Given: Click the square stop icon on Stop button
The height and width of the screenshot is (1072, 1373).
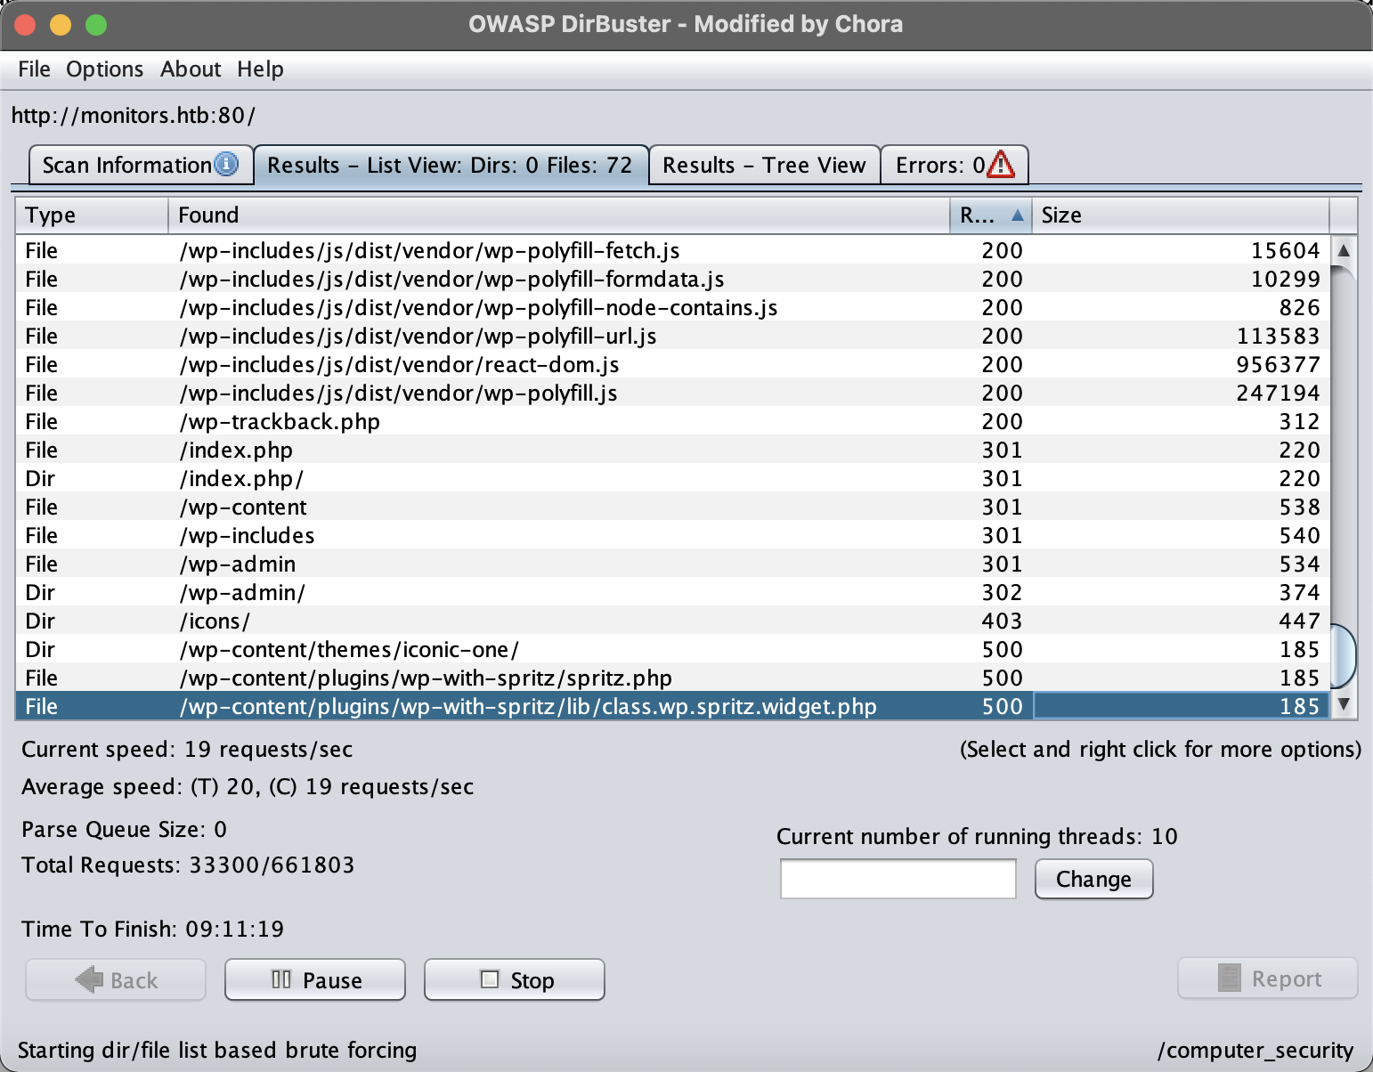Looking at the screenshot, I should coord(490,979).
